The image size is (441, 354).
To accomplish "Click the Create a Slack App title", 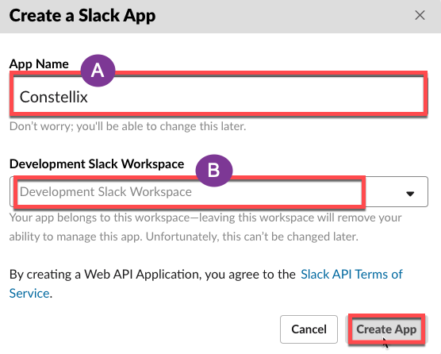I will 82,15.
